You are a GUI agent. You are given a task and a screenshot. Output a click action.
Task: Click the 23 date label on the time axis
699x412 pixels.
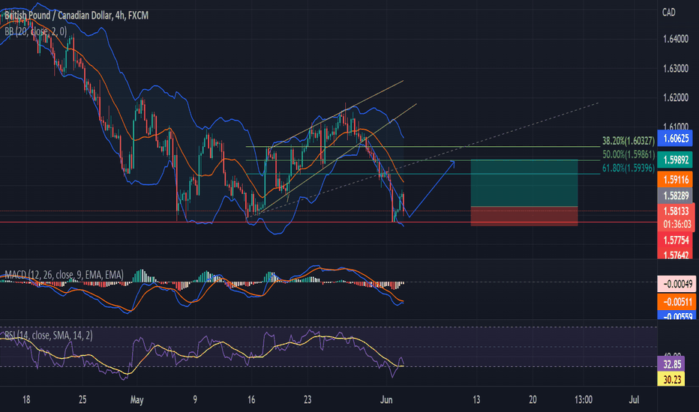(307, 399)
